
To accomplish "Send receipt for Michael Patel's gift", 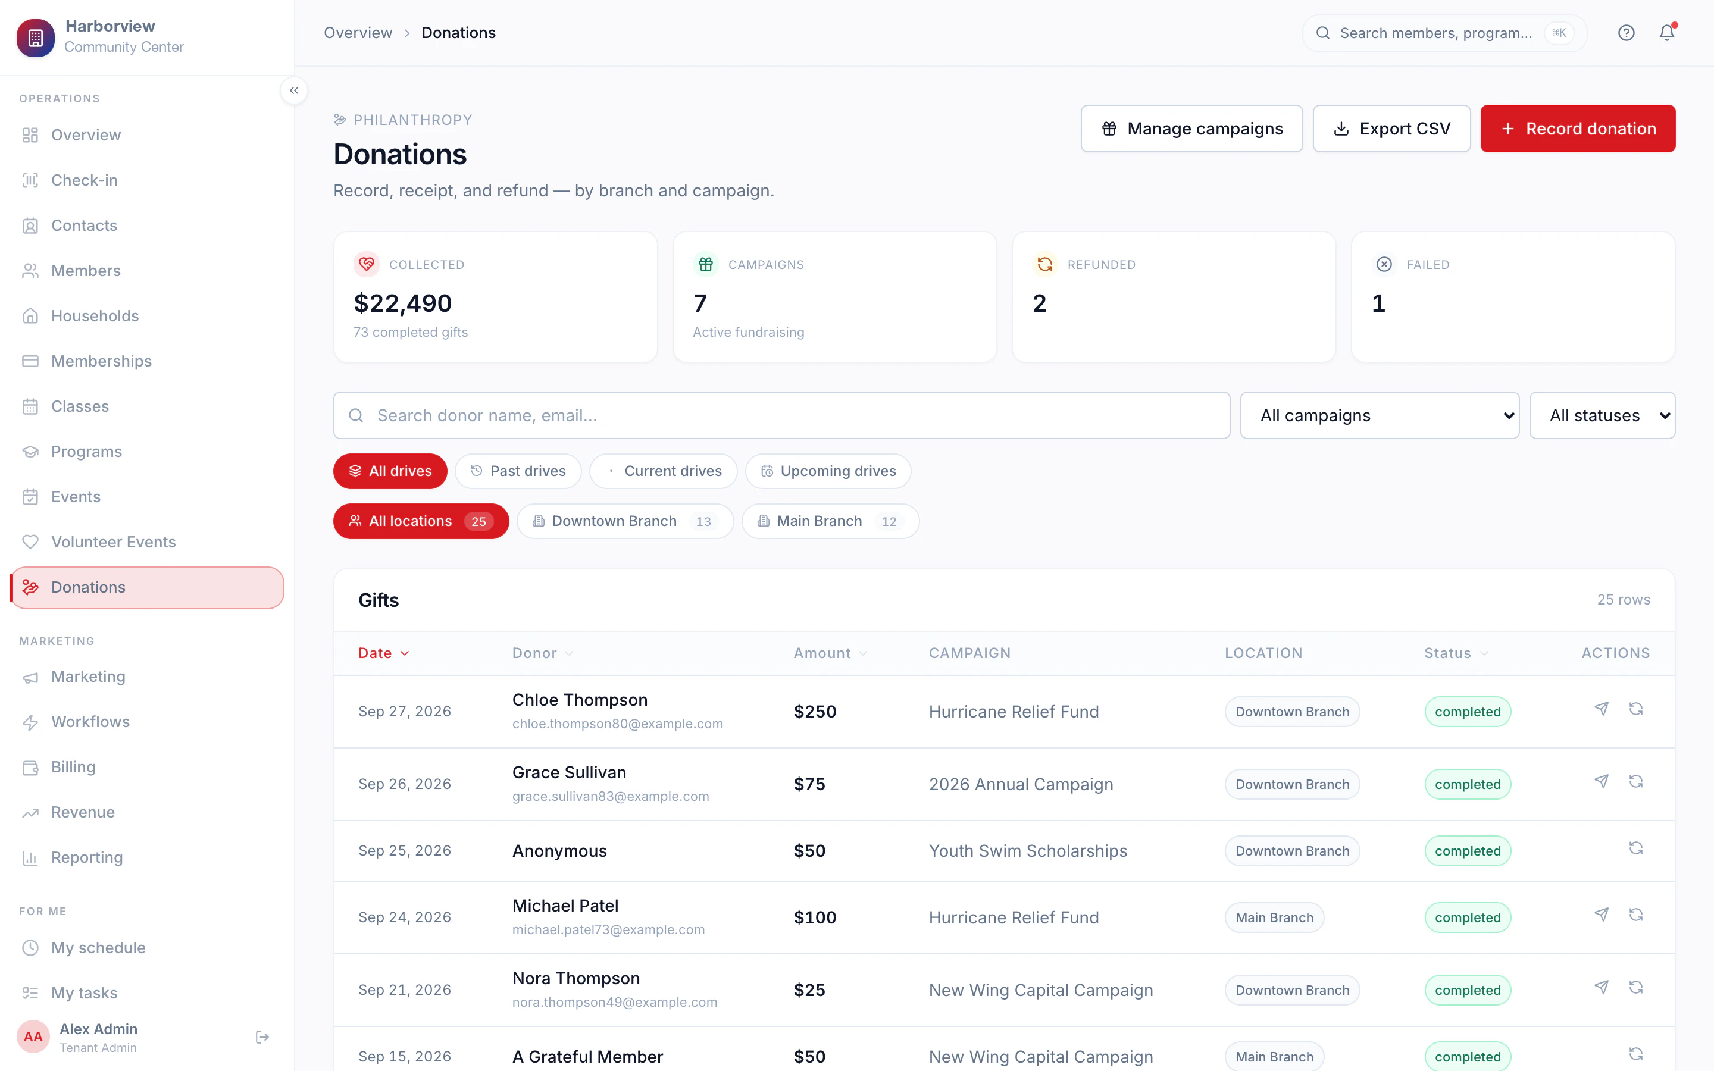I will [x=1602, y=915].
